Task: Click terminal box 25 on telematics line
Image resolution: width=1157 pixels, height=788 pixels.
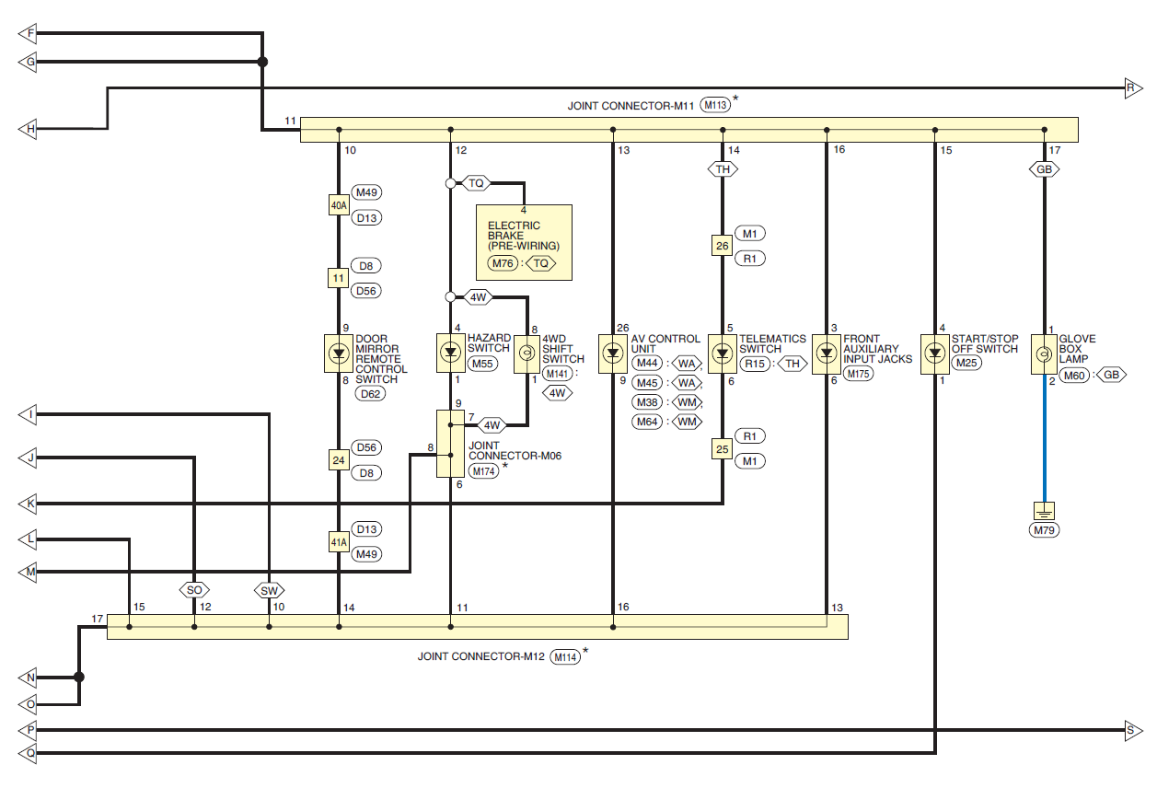Action: 723,448
